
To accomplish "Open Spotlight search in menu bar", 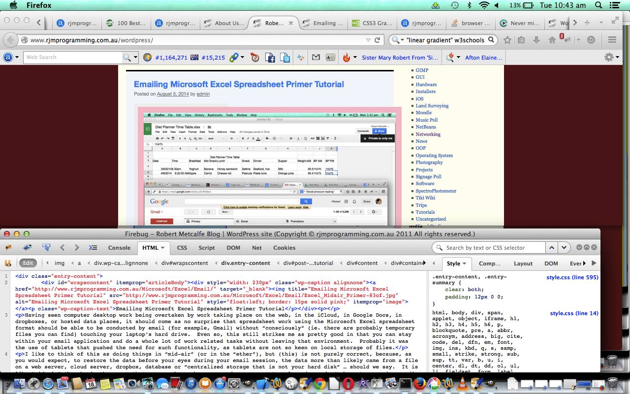I will point(599,5).
